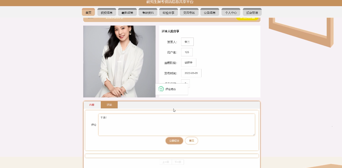This screenshot has width=342, height=168.
Task: Open the 后台管理 tab
Action: tap(252, 12)
